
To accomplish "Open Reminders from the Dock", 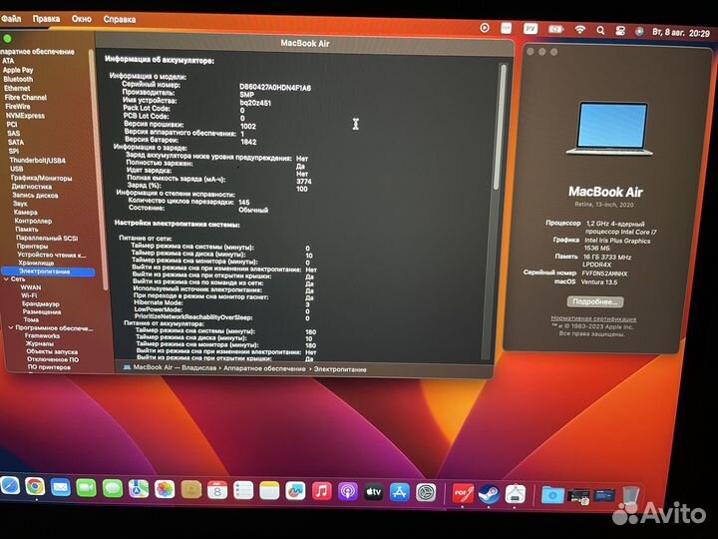I will coord(243,491).
